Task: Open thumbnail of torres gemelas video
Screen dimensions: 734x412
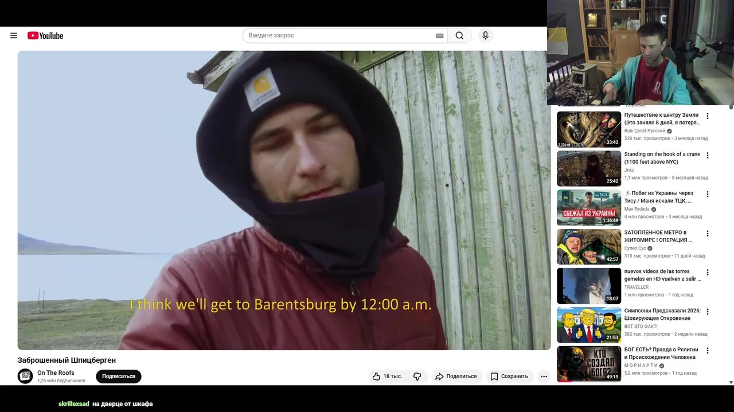Action: (x=589, y=286)
